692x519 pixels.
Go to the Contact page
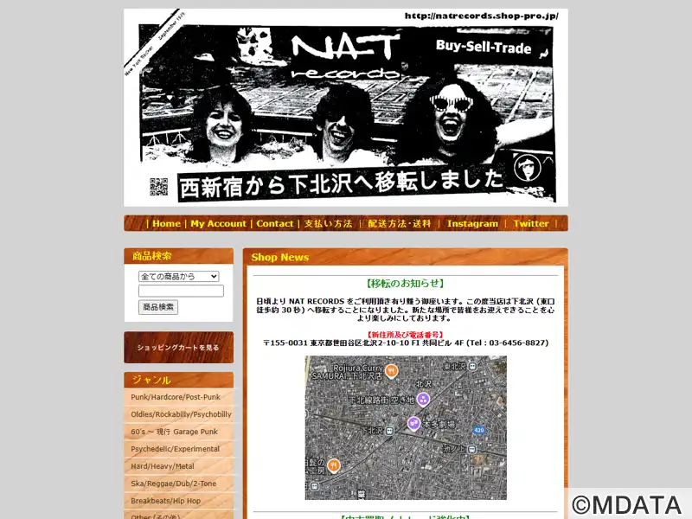point(274,223)
